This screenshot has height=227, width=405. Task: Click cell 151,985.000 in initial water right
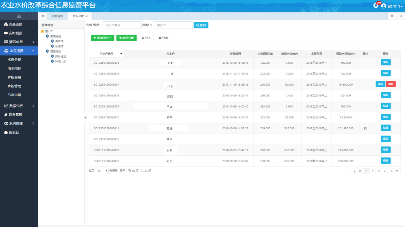[x=346, y=128]
